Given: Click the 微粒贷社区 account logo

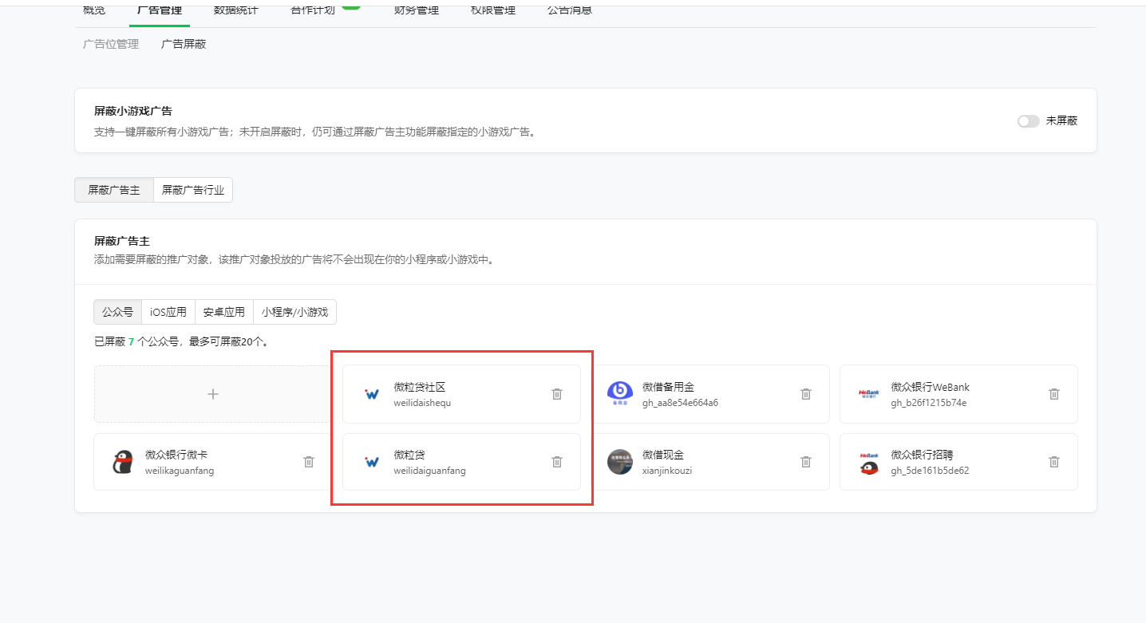Looking at the screenshot, I should [x=371, y=394].
